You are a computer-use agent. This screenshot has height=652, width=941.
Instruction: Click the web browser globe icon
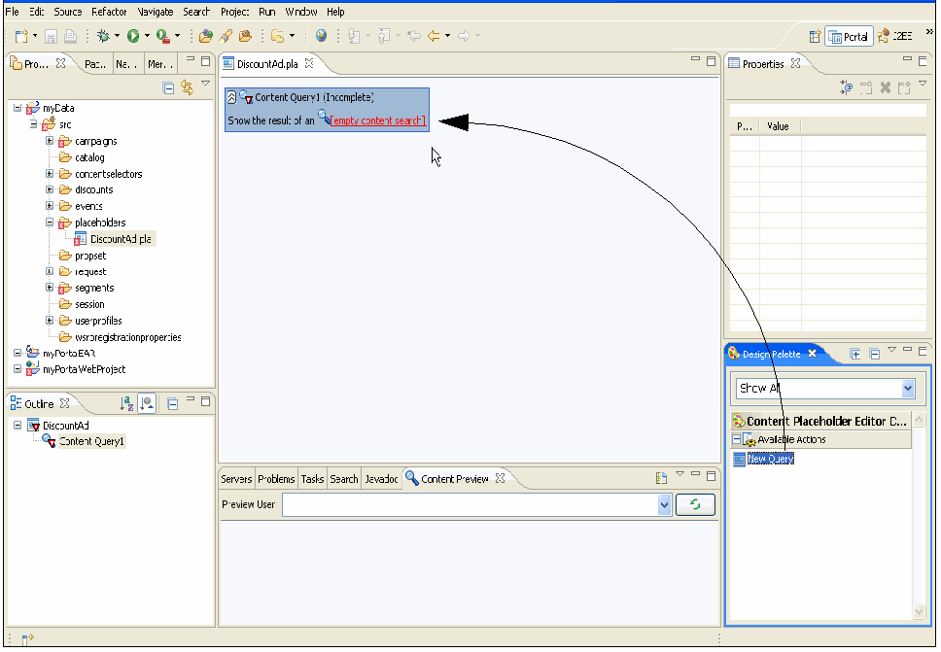321,36
